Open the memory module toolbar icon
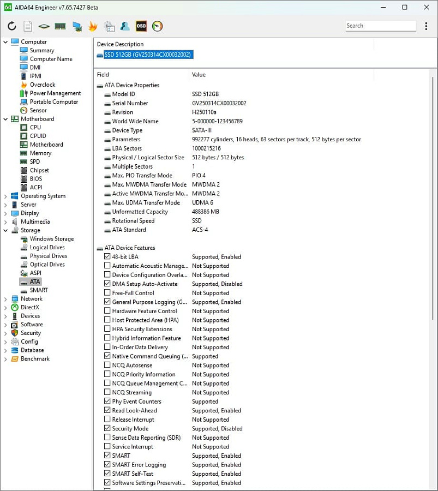This screenshot has width=438, height=491. (60, 26)
